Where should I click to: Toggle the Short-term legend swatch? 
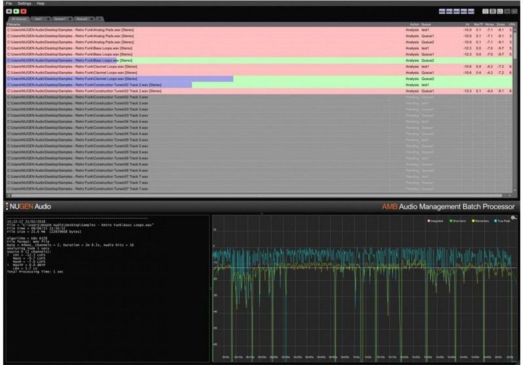tap(451, 221)
